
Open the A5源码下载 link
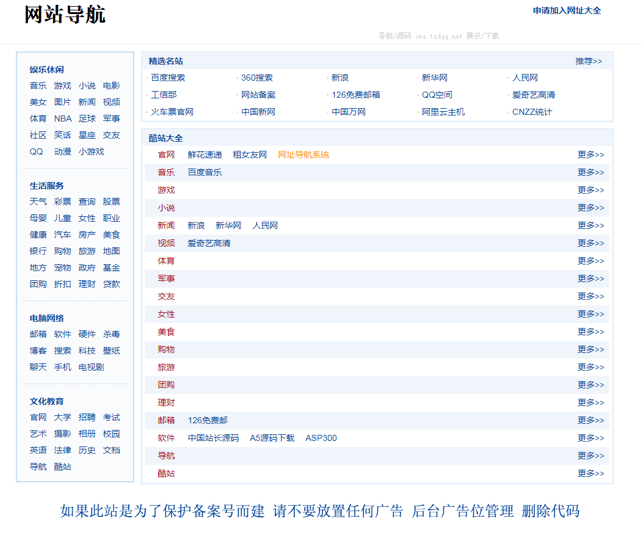click(x=272, y=438)
